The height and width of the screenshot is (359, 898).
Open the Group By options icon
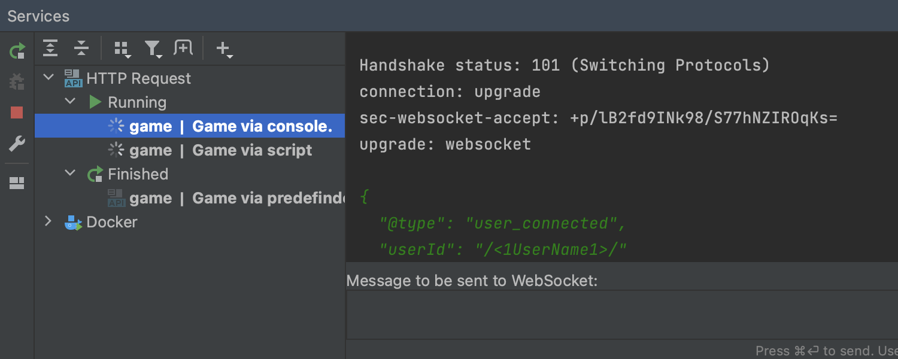(122, 49)
